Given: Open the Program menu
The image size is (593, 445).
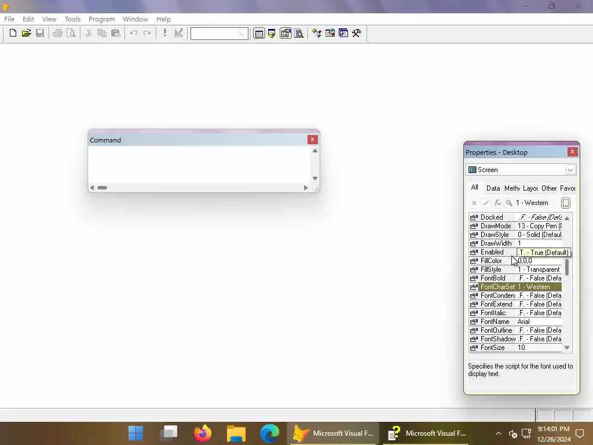Looking at the screenshot, I should 101,19.
